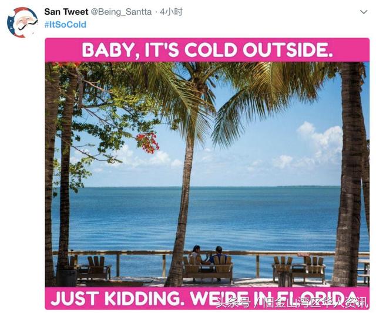Click the BABY, IT'S COLD OUTSIDE banner

207,50
